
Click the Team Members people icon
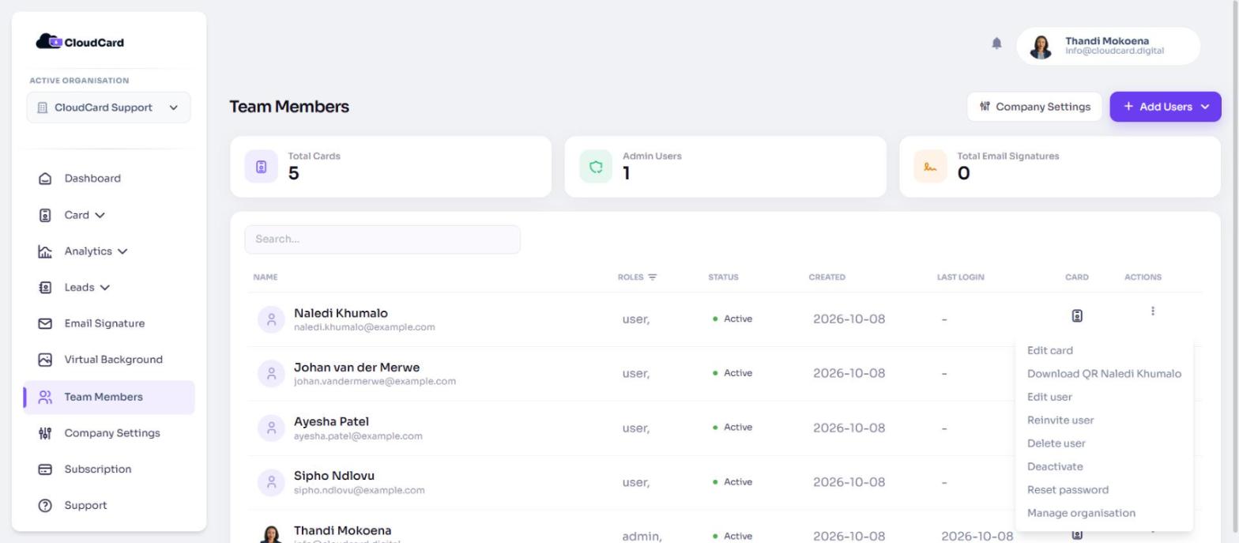(x=45, y=397)
